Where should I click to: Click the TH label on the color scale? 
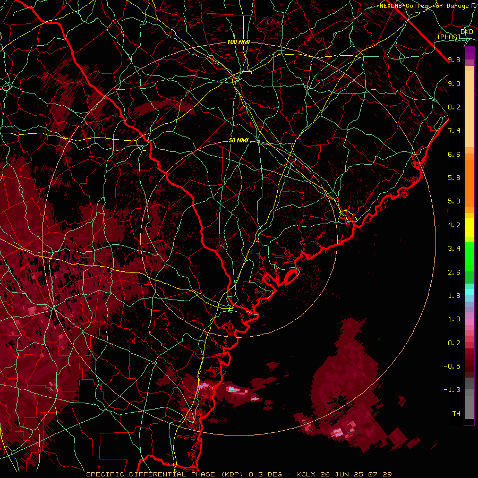pos(456,414)
